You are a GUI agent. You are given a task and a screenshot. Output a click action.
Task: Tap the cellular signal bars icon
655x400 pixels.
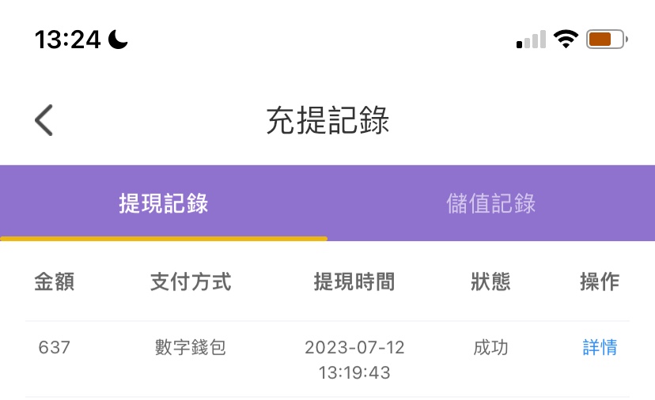(x=531, y=40)
